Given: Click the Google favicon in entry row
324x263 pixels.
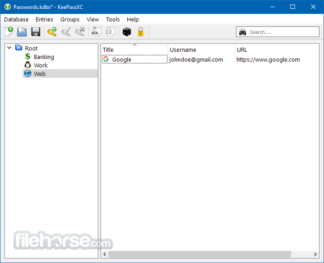Looking at the screenshot, I should tap(106, 59).
